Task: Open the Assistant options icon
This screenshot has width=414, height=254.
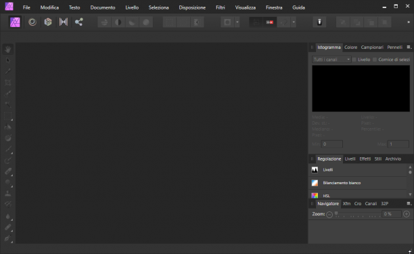Action: 319,22
